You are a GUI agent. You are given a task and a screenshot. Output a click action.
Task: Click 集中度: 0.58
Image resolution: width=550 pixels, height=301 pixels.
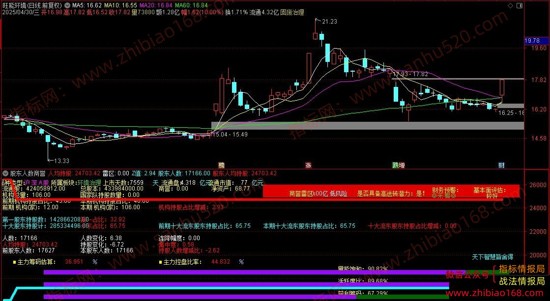(176, 244)
